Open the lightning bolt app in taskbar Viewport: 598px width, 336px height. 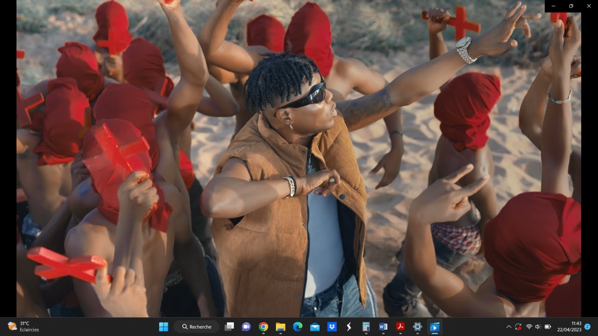tap(349, 327)
